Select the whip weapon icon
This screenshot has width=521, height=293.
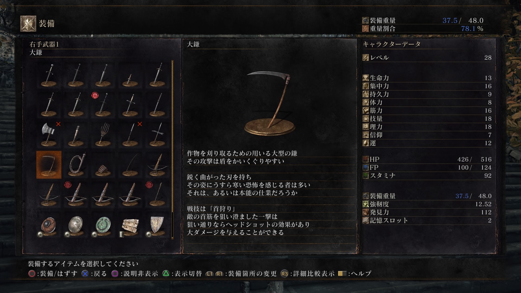(76, 165)
